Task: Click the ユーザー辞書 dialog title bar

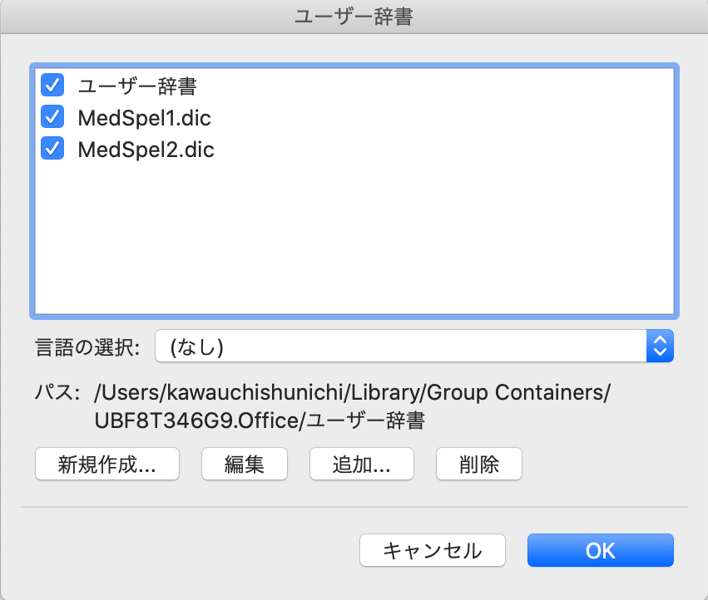Action: (x=354, y=17)
